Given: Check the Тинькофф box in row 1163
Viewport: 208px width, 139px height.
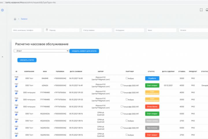Looking at the screenshot, I should pyautogui.click(x=122, y=128).
